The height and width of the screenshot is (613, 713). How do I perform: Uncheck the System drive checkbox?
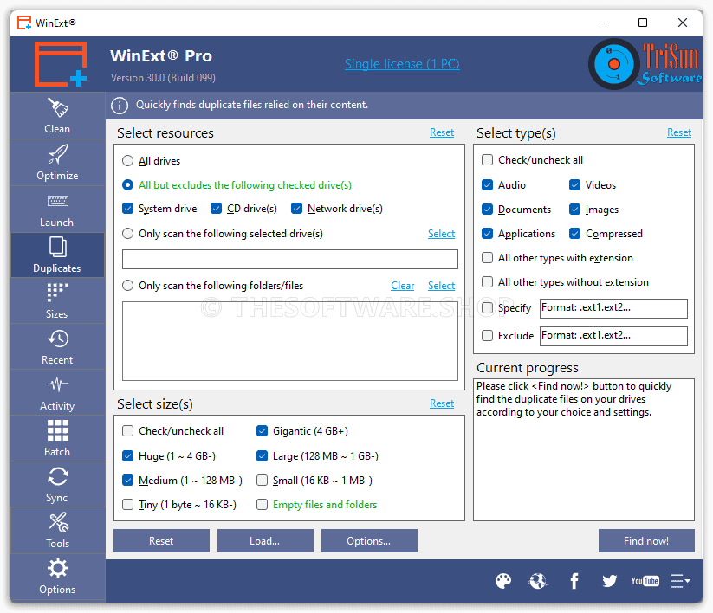[127, 209]
